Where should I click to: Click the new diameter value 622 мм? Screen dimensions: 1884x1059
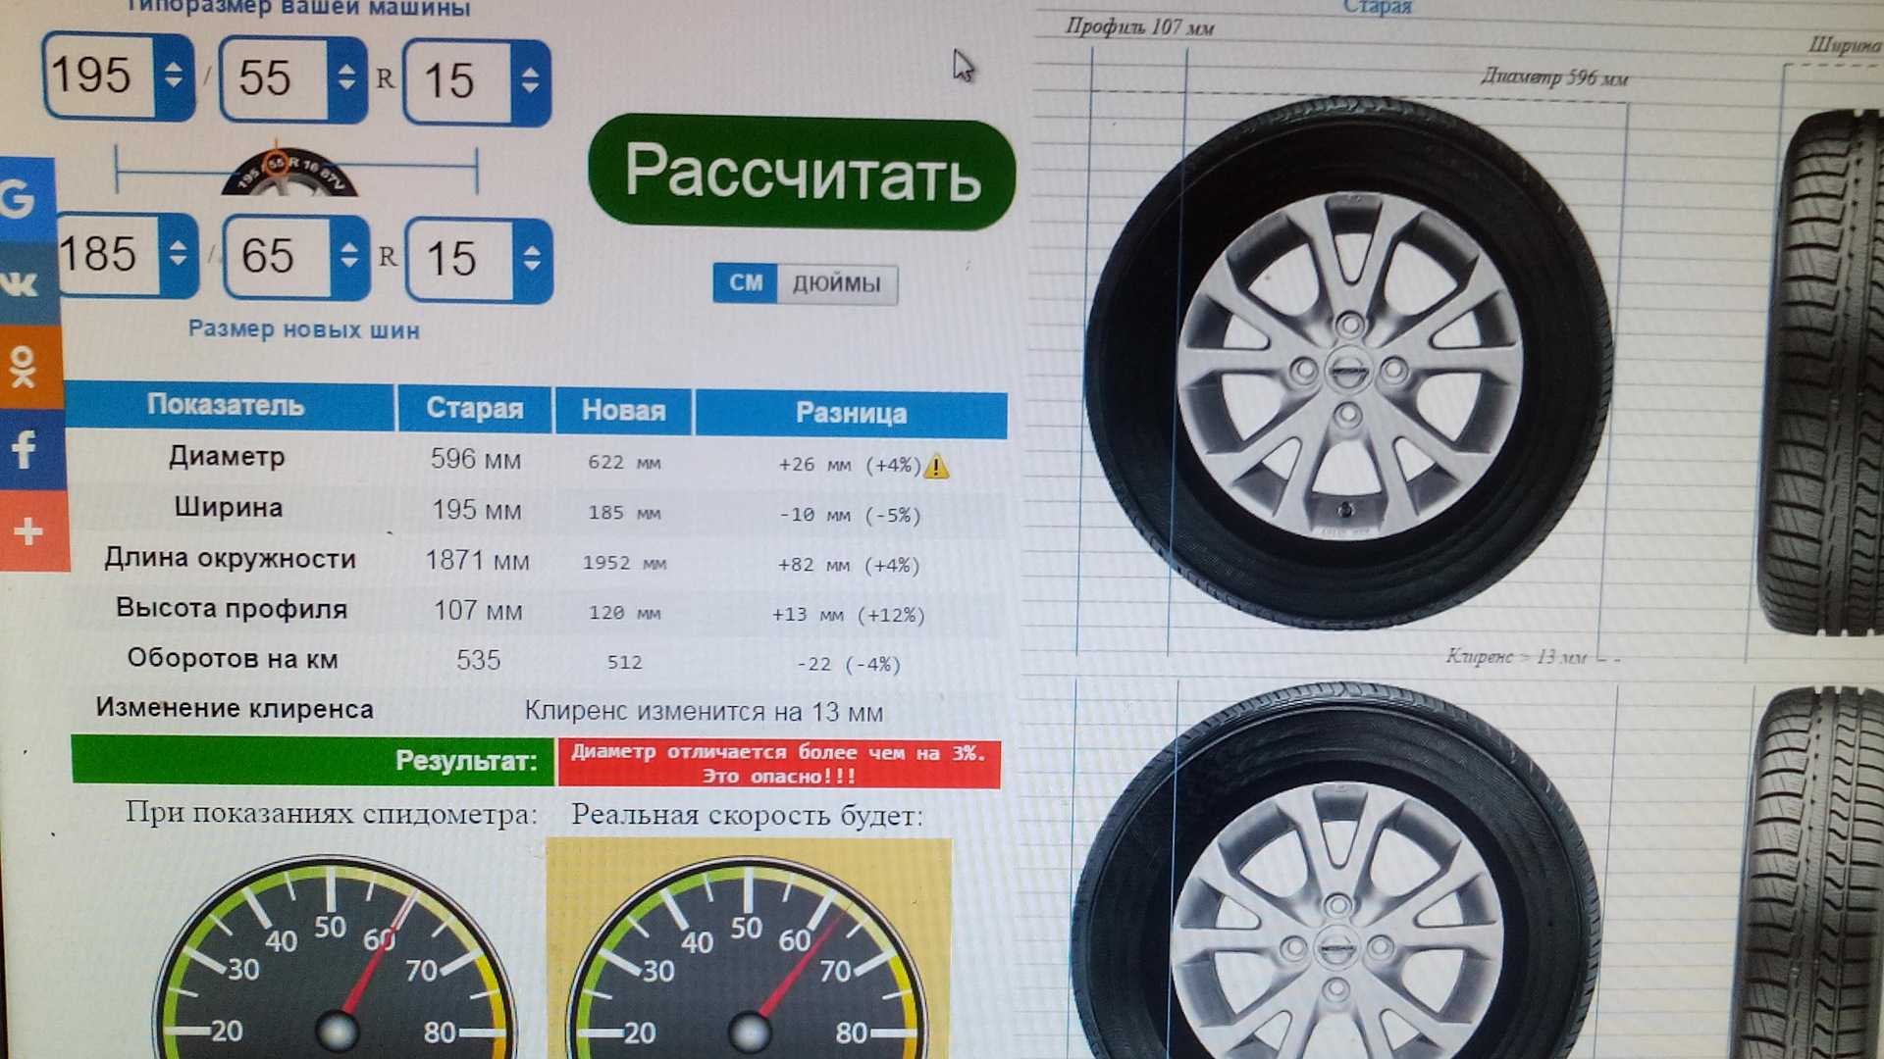624,463
